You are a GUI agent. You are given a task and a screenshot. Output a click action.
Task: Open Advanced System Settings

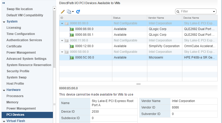click(26, 59)
